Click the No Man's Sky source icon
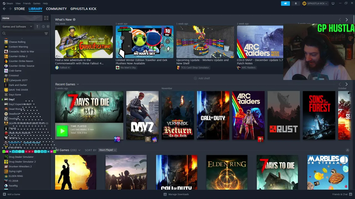This screenshot has height=199, width=355. pyautogui.click(x=118, y=67)
